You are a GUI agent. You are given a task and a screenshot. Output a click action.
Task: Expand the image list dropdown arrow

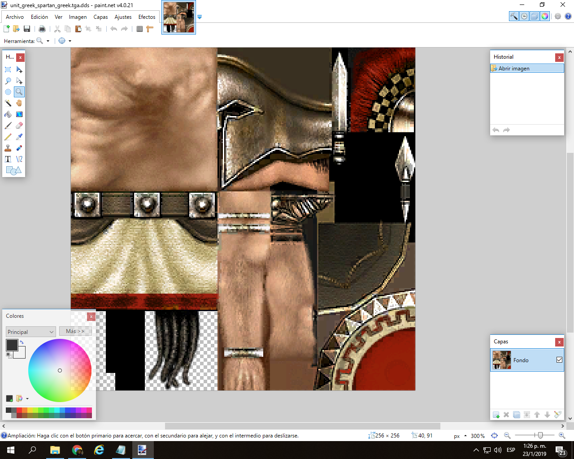coord(200,17)
